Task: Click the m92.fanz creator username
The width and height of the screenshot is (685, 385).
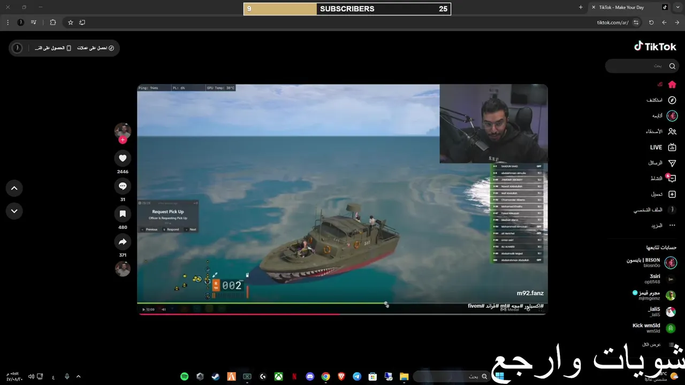Action: point(530,293)
